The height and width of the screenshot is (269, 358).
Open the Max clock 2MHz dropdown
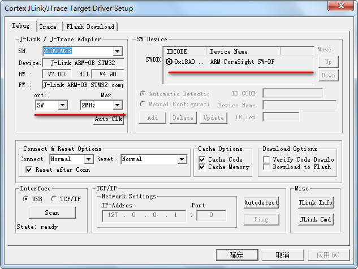click(118, 105)
